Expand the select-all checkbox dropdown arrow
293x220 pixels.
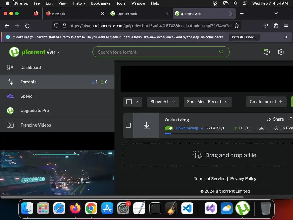click(x=137, y=102)
